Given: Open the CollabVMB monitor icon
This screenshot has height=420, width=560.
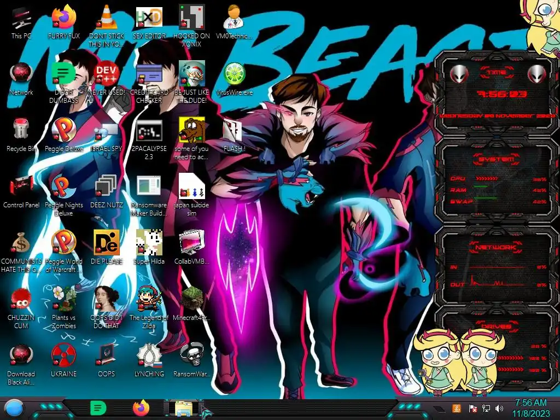Looking at the screenshot, I should click(191, 248).
